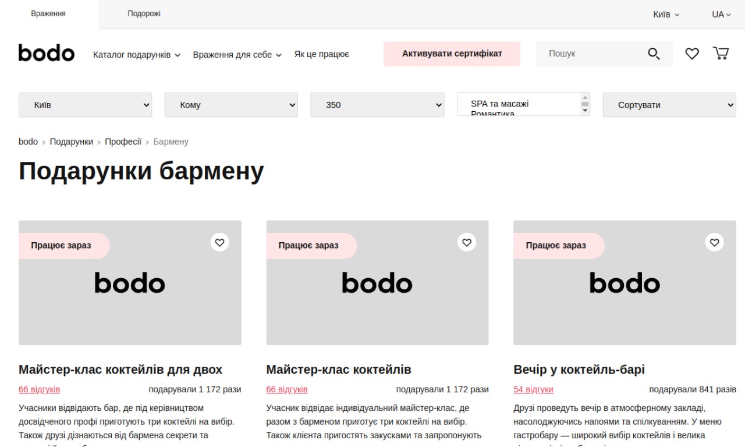Expand Враження для себе menu
The width and height of the screenshot is (745, 447).
237,54
